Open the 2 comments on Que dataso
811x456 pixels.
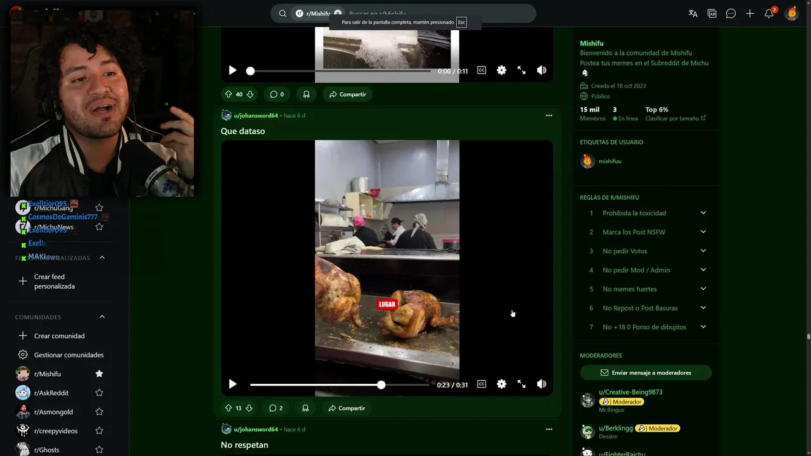pyautogui.click(x=276, y=408)
